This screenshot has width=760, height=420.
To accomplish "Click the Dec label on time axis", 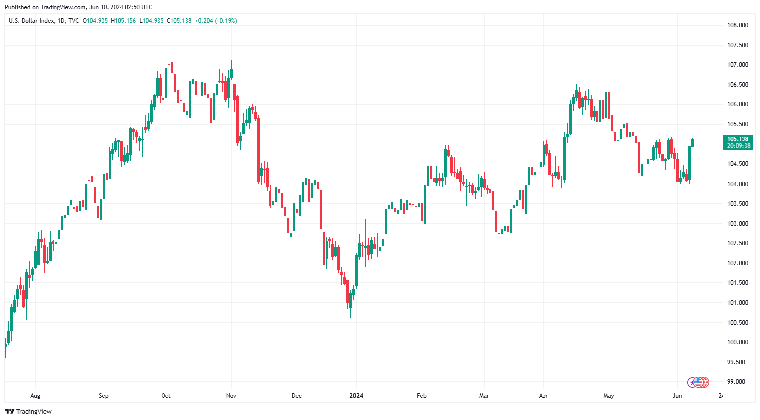I will click(x=297, y=396).
